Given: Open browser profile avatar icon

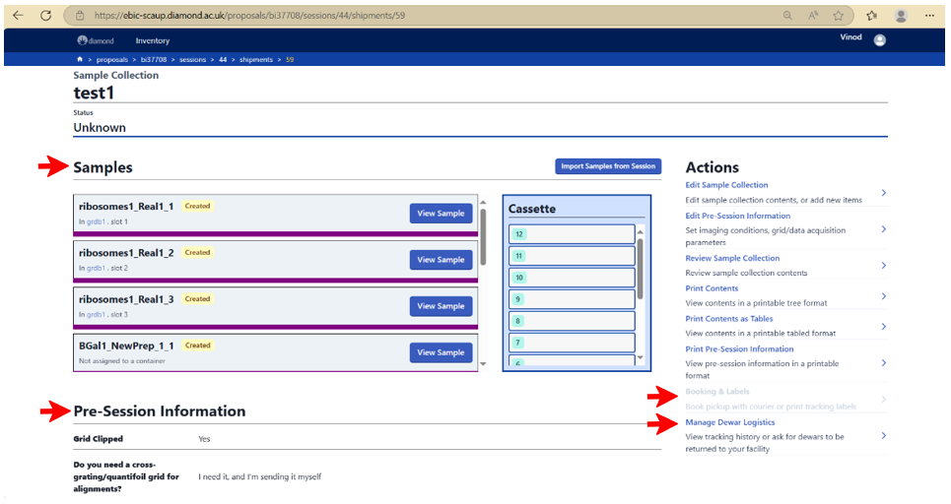Looking at the screenshot, I should (x=902, y=16).
